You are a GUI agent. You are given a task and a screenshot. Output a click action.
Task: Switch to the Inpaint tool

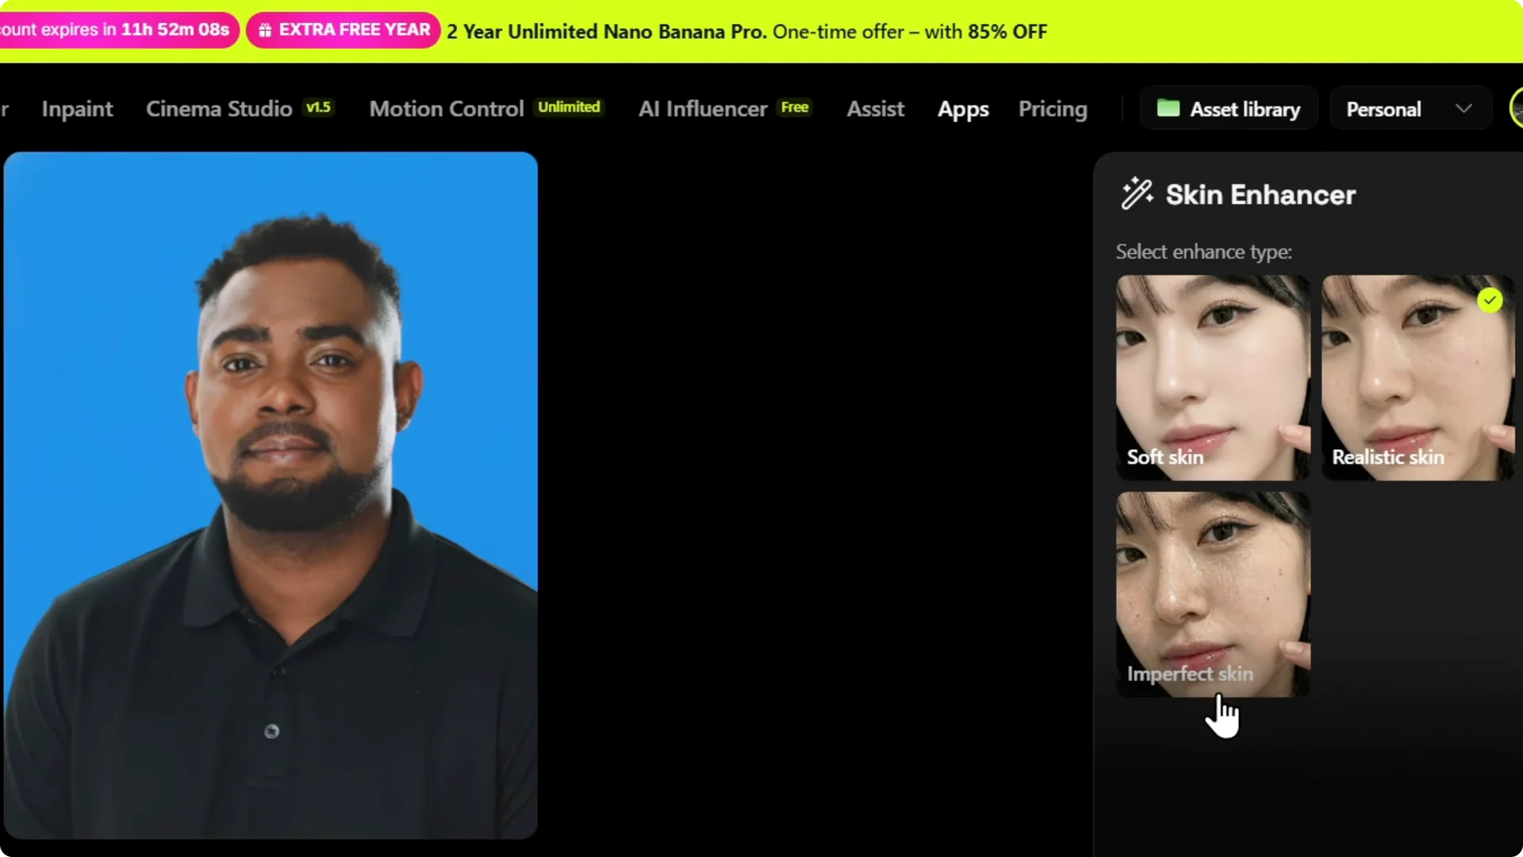[77, 109]
